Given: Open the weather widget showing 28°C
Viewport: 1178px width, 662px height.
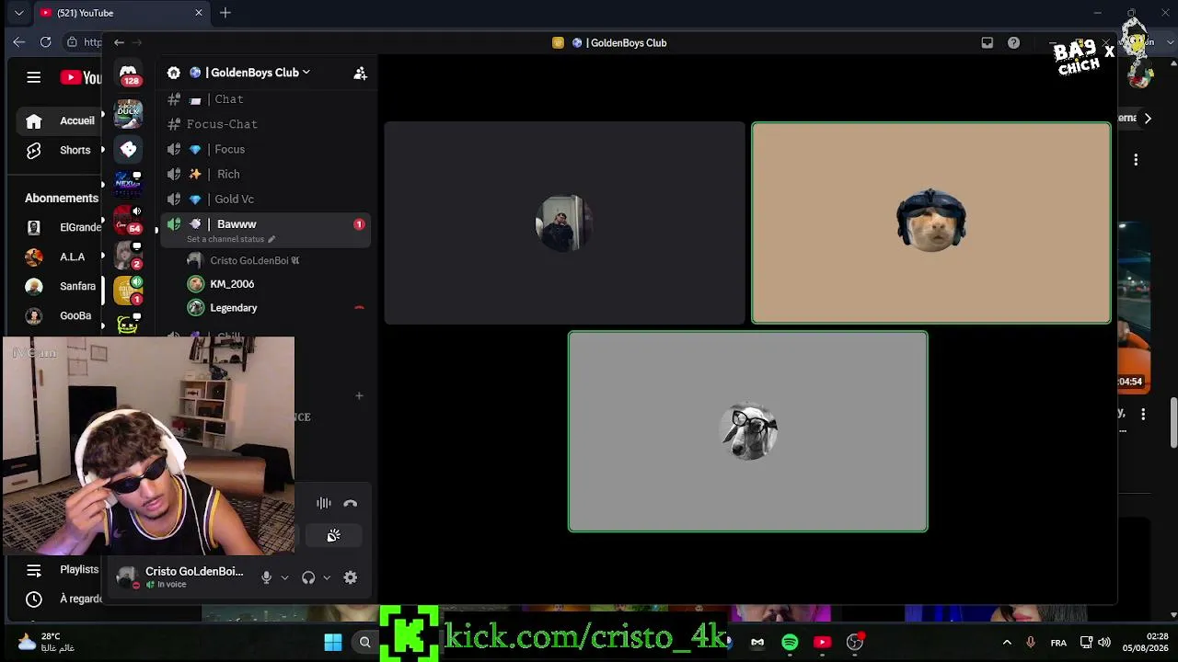Looking at the screenshot, I should (46, 642).
